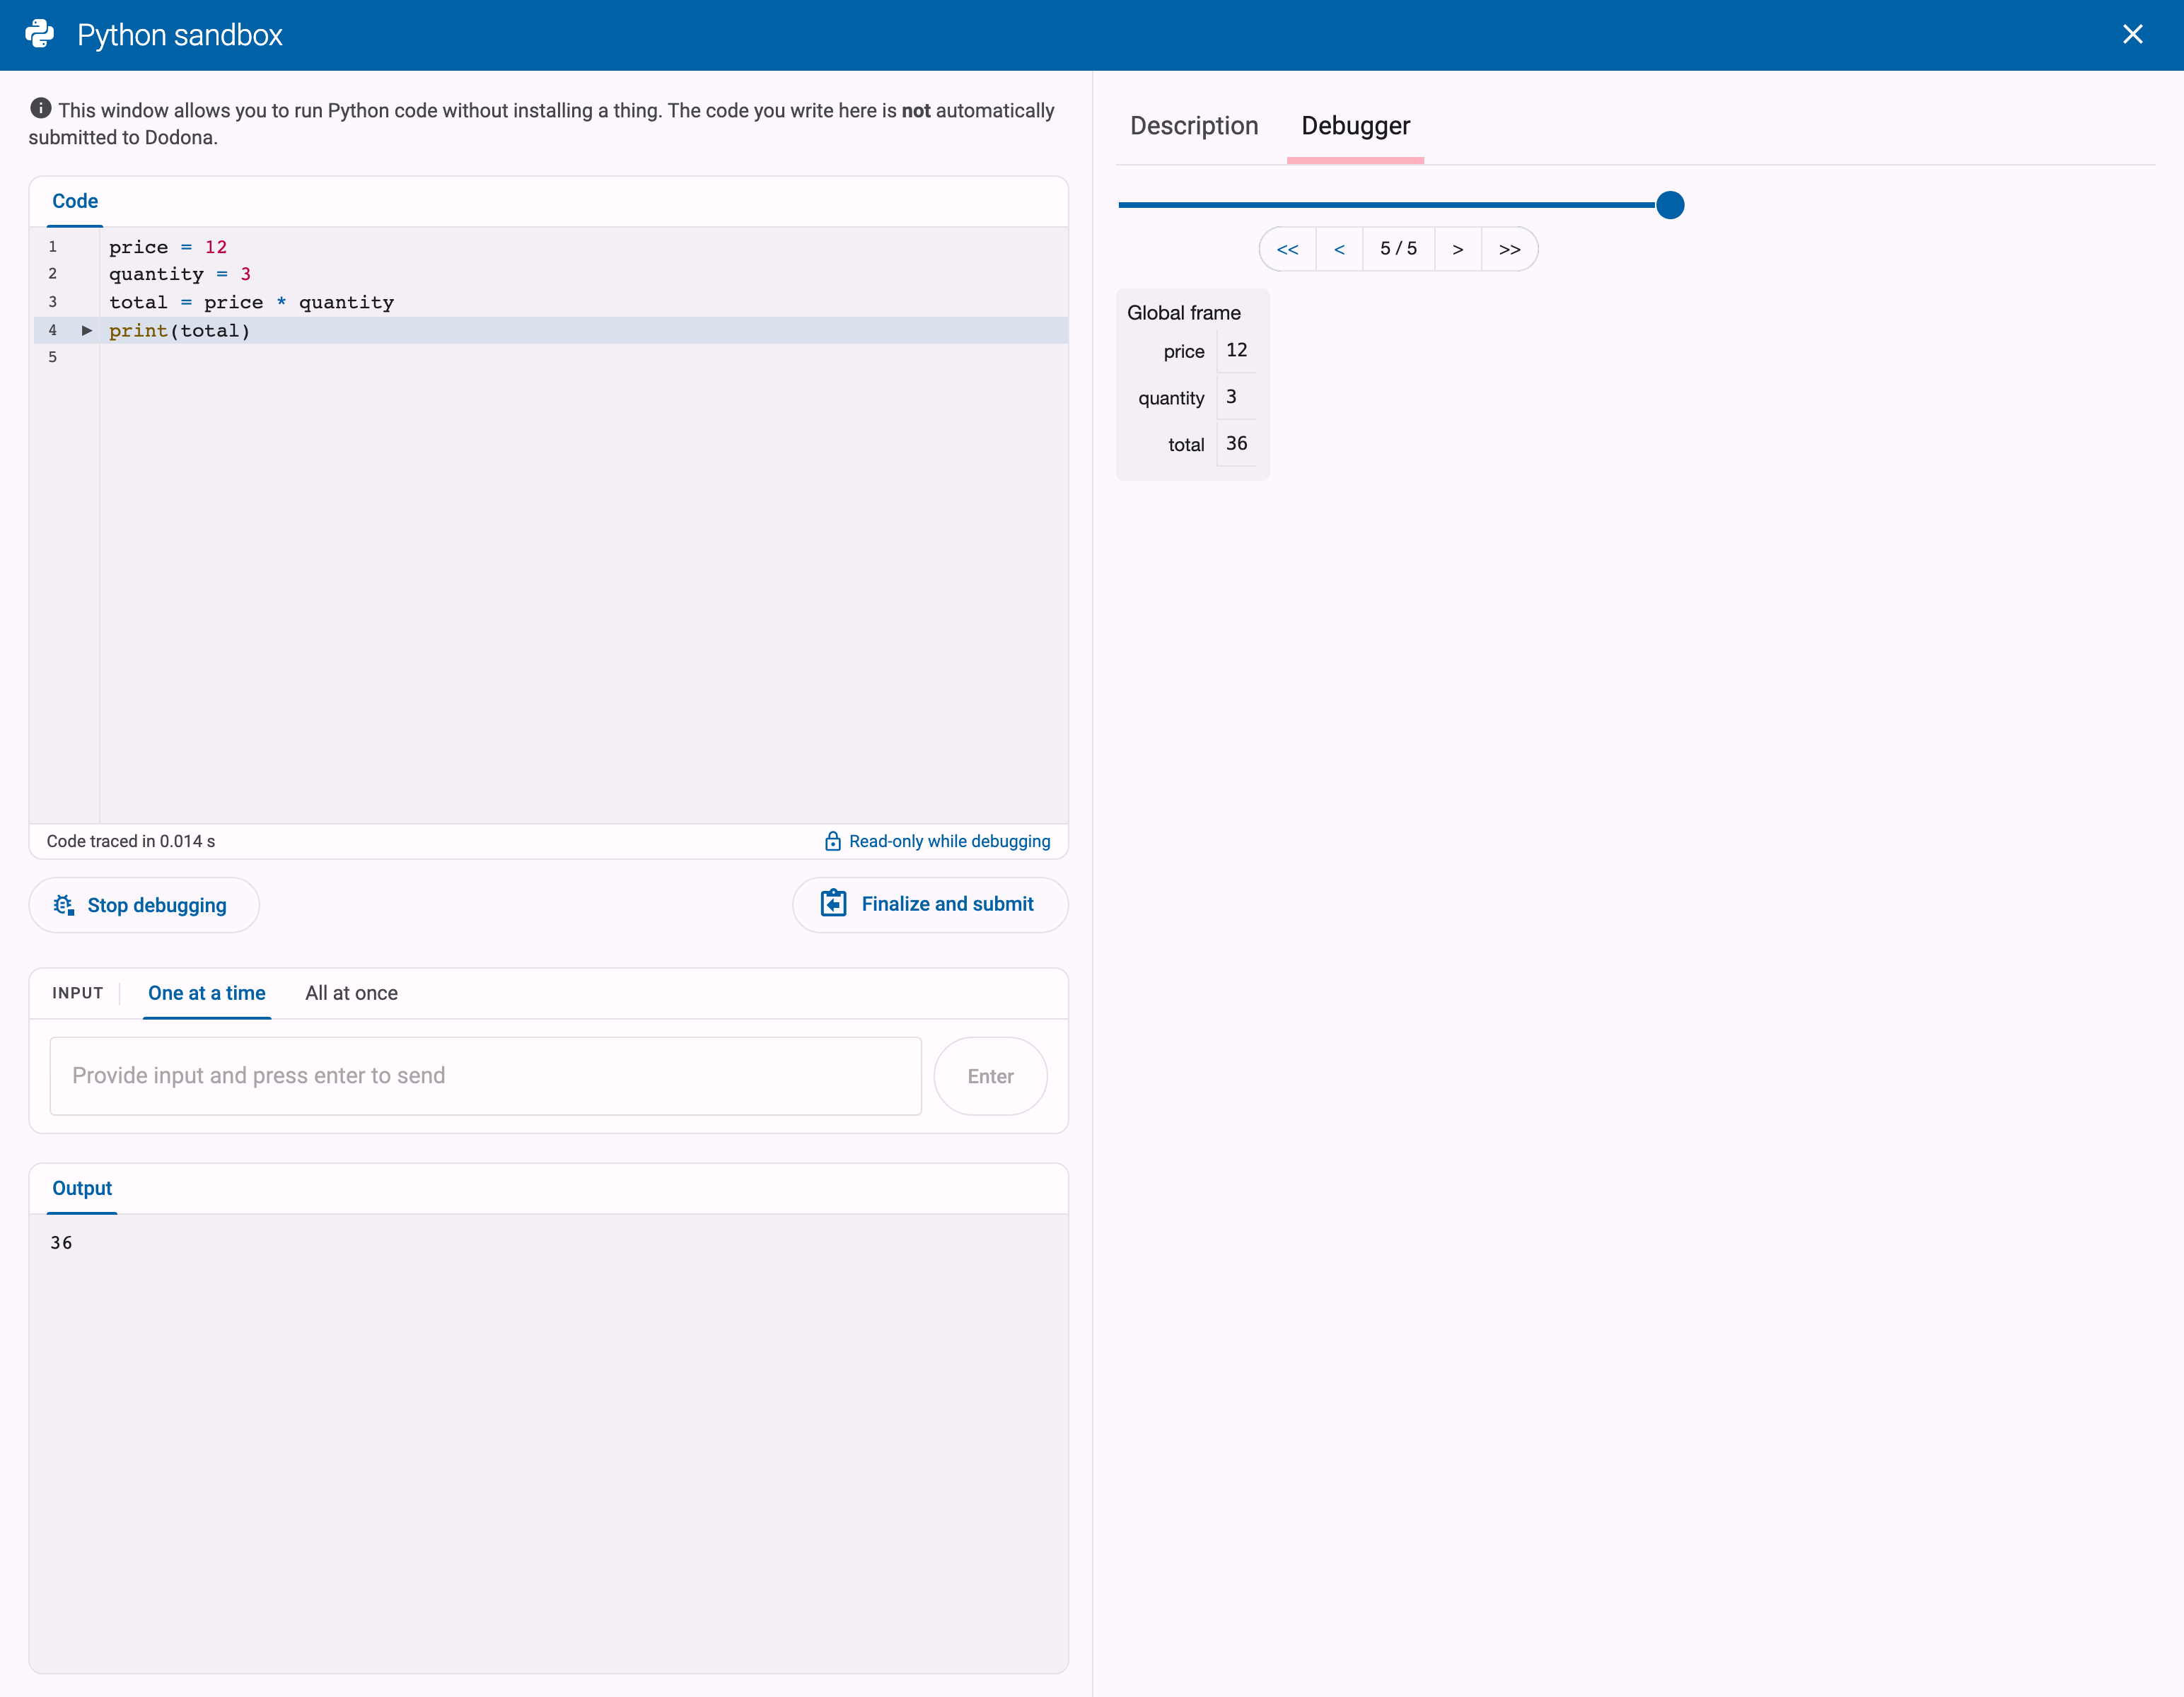Click the Python logo icon

[40, 34]
